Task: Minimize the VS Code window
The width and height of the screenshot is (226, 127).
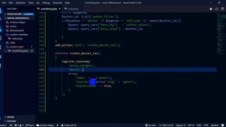Action: coord(210,3)
